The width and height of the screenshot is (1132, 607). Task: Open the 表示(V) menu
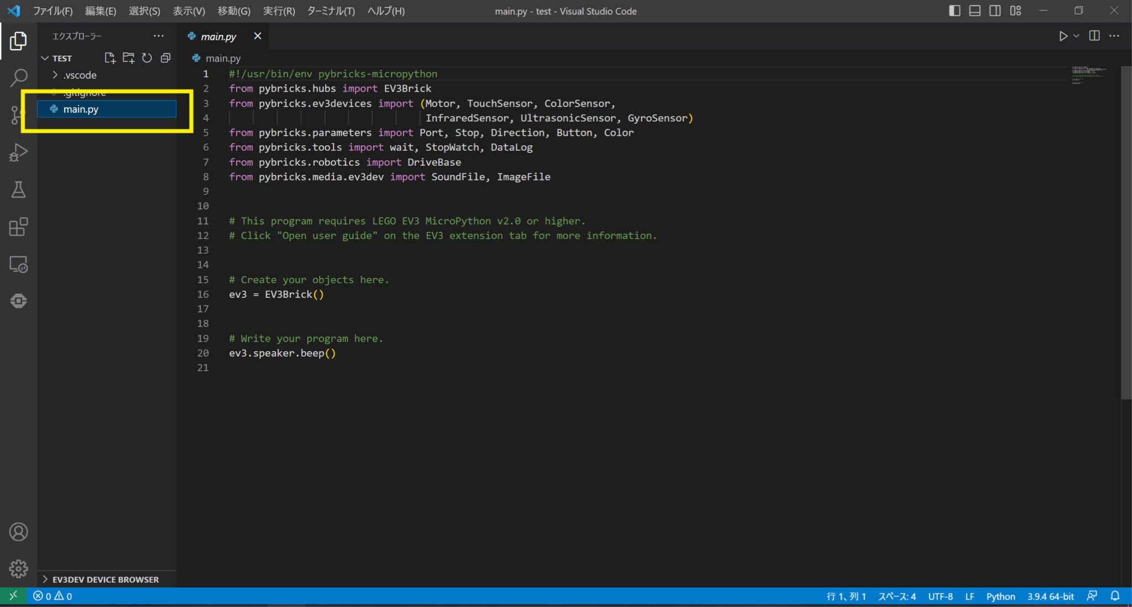pos(189,11)
